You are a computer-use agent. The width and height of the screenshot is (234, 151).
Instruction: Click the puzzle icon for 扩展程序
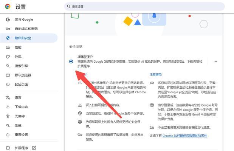[x=8, y=148]
